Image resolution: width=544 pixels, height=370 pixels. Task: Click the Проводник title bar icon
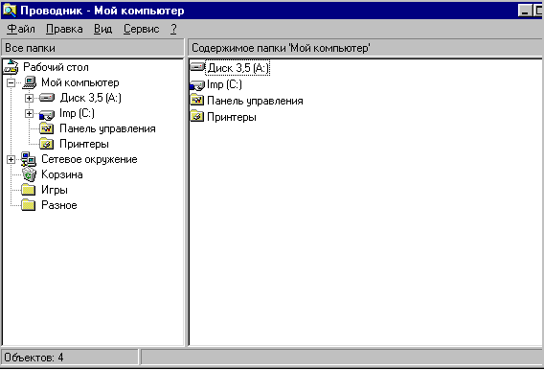10,11
